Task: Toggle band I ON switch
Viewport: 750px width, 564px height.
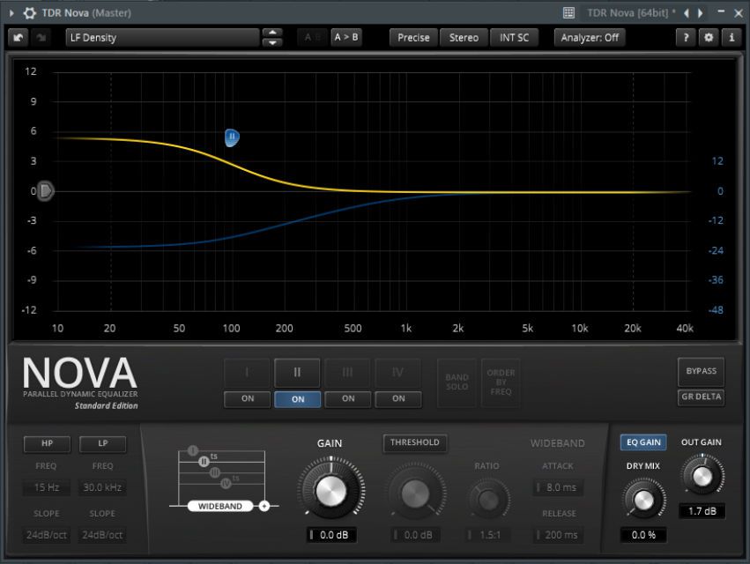Action: (248, 399)
